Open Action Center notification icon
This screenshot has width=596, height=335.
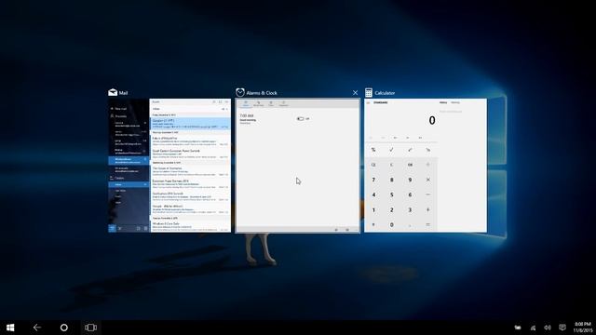click(x=562, y=328)
